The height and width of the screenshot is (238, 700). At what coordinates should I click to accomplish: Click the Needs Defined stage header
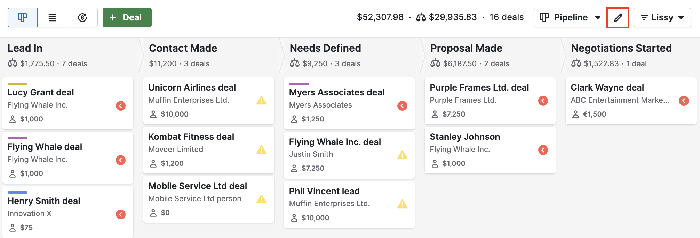(x=325, y=48)
